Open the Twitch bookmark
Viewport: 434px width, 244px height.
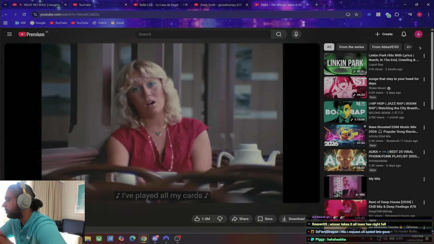pos(99,23)
